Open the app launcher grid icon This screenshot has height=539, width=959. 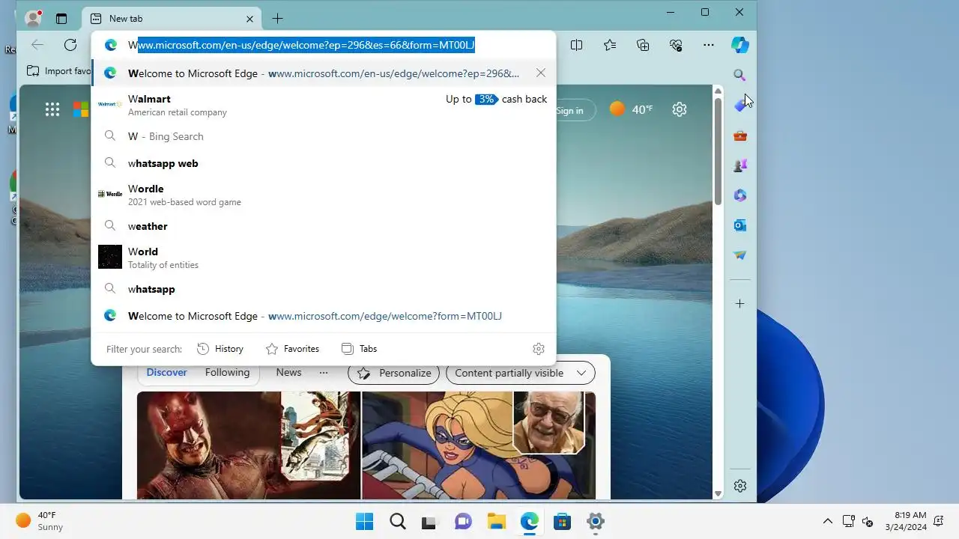coord(52,109)
